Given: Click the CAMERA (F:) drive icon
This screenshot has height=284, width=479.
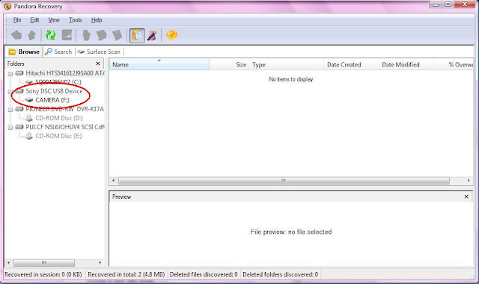Looking at the screenshot, I should coord(29,99).
